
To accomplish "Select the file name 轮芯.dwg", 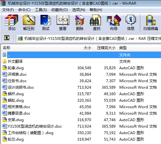I will pos(16,139).
